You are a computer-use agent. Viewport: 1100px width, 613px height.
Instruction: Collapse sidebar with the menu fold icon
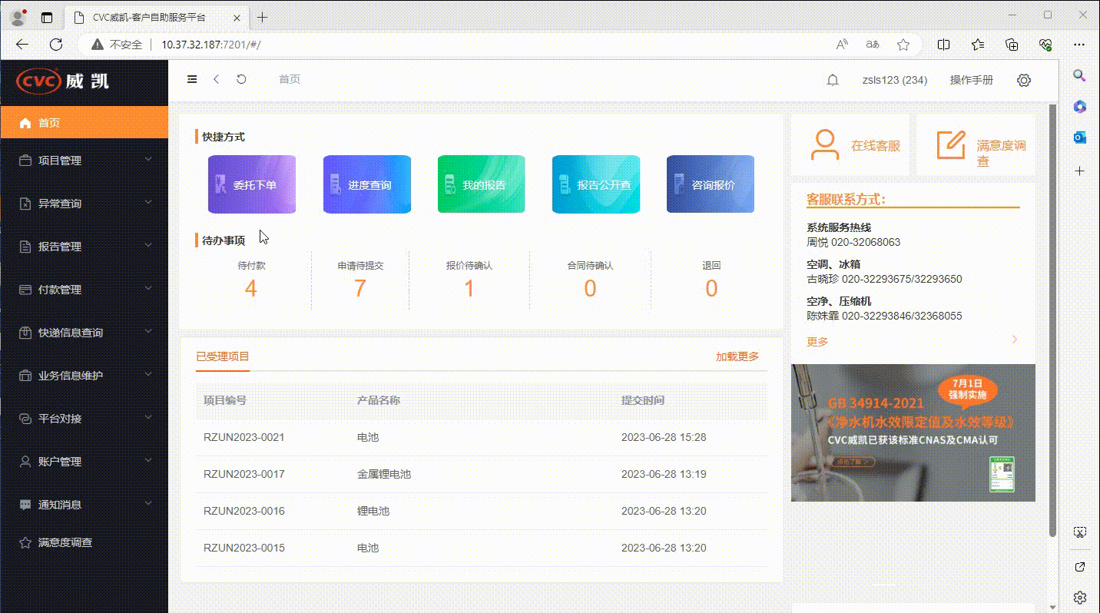pyautogui.click(x=192, y=79)
